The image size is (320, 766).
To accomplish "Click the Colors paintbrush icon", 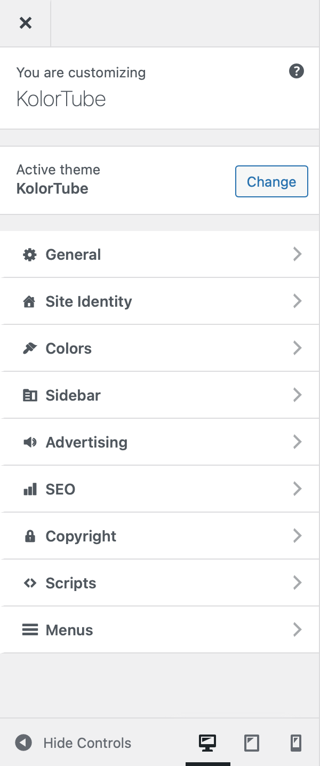I will click(30, 349).
